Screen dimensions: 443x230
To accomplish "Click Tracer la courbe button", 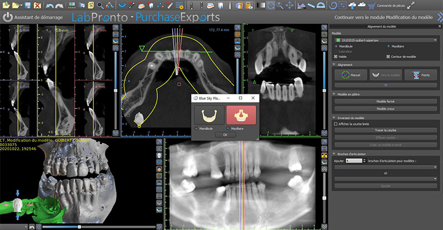I will pyautogui.click(x=386, y=130).
